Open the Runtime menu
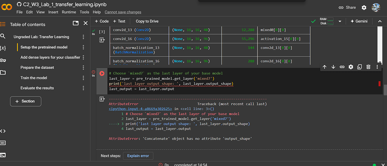This screenshot has height=166, width=387. coord(69,12)
